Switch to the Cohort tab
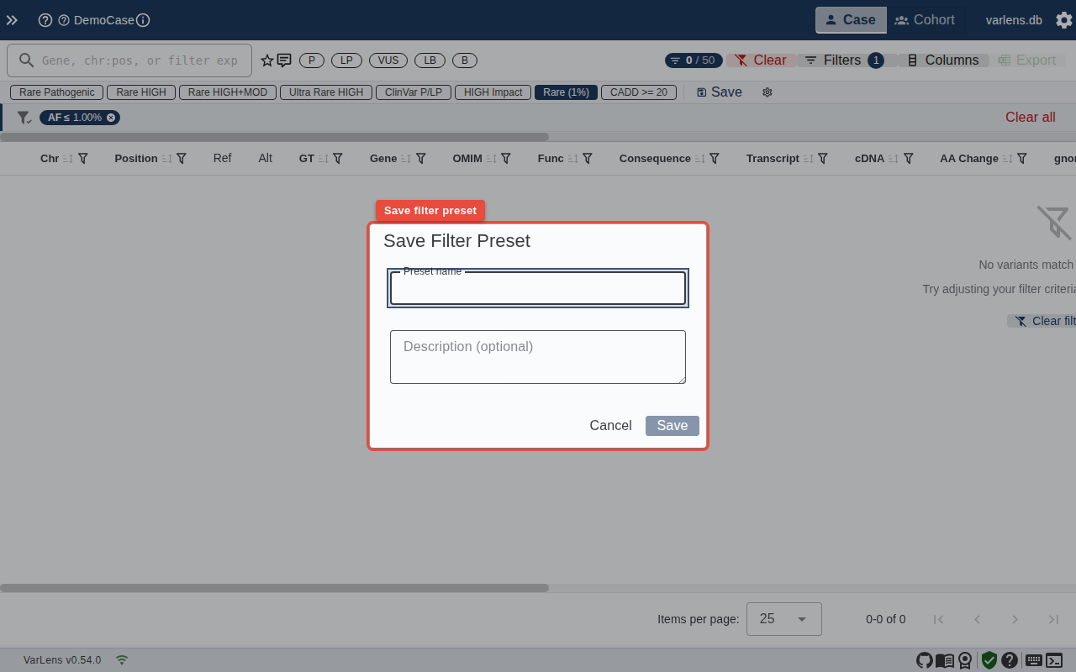The image size is (1076, 672). (x=925, y=19)
